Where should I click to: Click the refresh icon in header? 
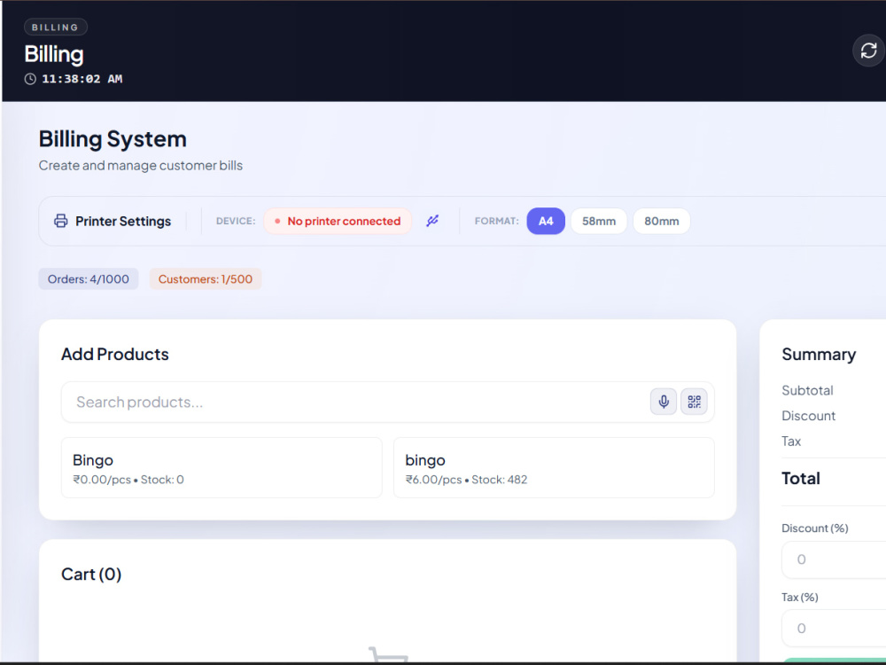tap(868, 51)
